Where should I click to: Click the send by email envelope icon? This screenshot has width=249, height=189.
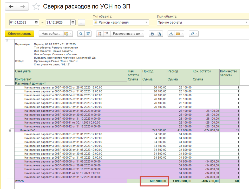[178, 34]
